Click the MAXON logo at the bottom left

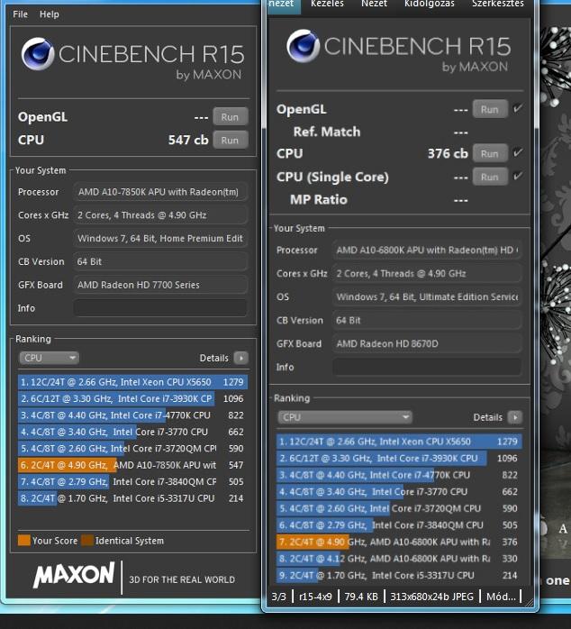click(x=74, y=575)
